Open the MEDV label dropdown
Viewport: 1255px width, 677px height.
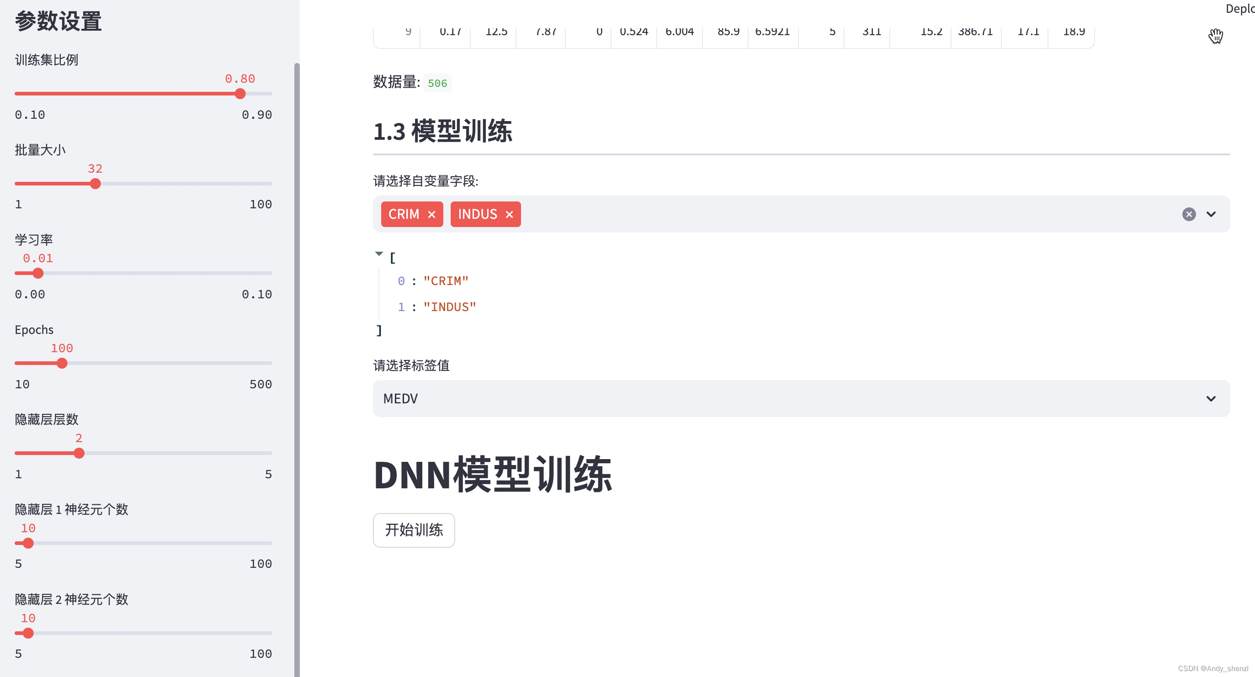coord(1211,398)
